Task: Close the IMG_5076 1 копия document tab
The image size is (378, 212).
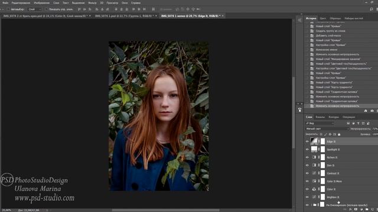Action: pyautogui.click(x=223, y=16)
